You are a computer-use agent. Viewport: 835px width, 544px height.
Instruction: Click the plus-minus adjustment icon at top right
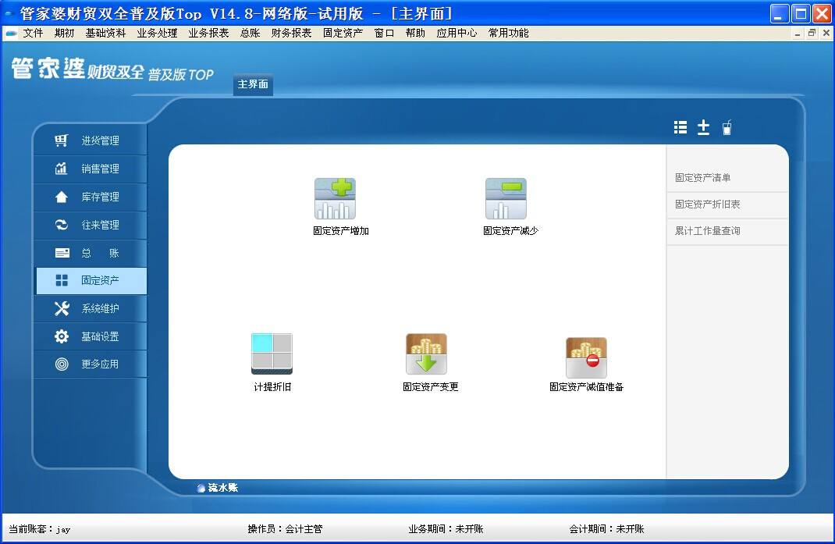click(703, 126)
